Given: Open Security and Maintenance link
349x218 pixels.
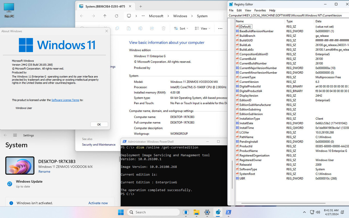Looking at the screenshot, I should coord(99,145).
